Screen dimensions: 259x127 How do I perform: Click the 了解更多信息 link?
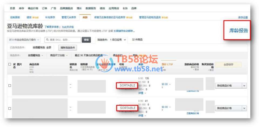point(52,27)
